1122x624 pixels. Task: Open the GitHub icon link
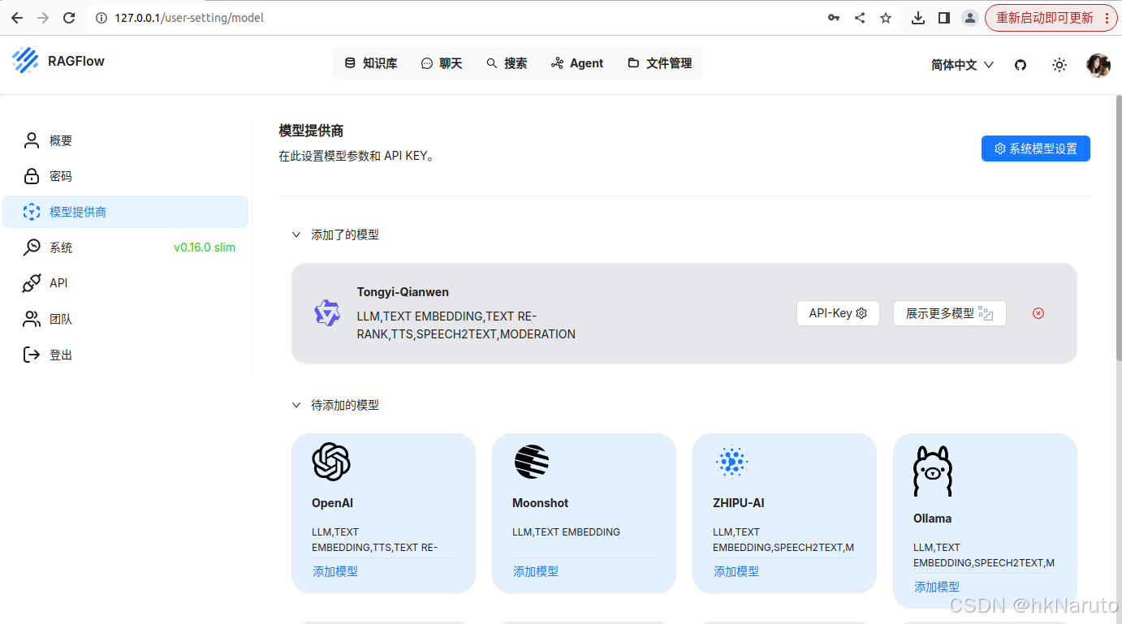[1021, 65]
